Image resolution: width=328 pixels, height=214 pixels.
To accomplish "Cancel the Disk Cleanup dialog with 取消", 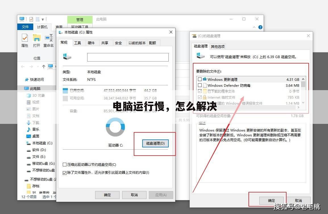I will tap(298, 200).
